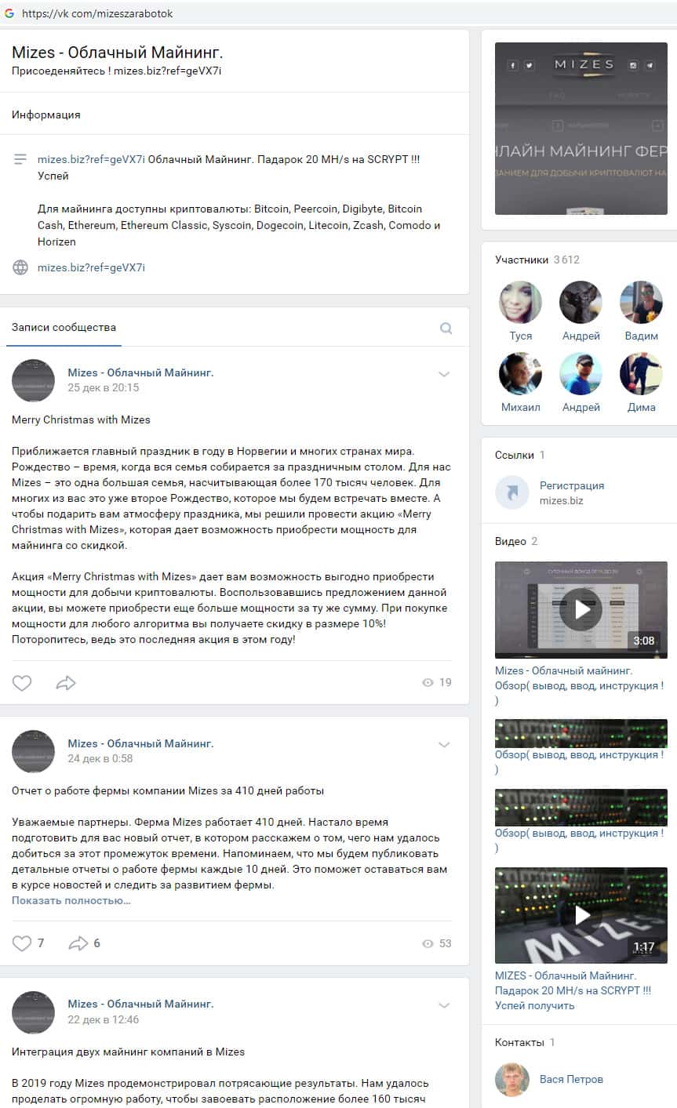
Task: Open post menu for 22 дек post
Action: click(x=444, y=1005)
